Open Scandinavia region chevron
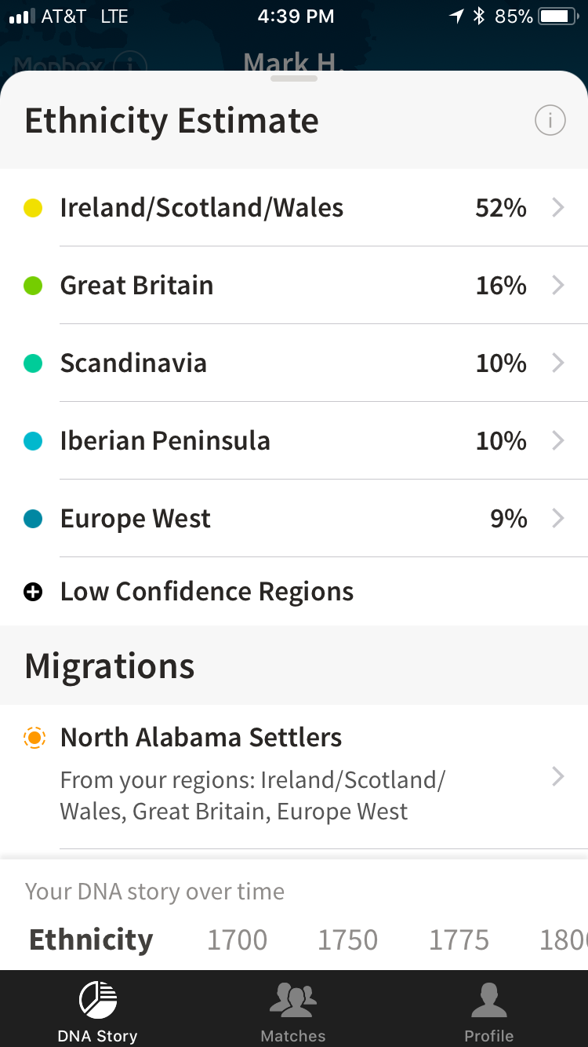Viewport: 588px width, 1047px height. pyautogui.click(x=558, y=363)
